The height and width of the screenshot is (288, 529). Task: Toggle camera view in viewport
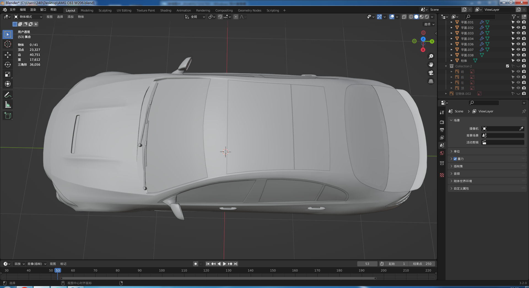(431, 73)
